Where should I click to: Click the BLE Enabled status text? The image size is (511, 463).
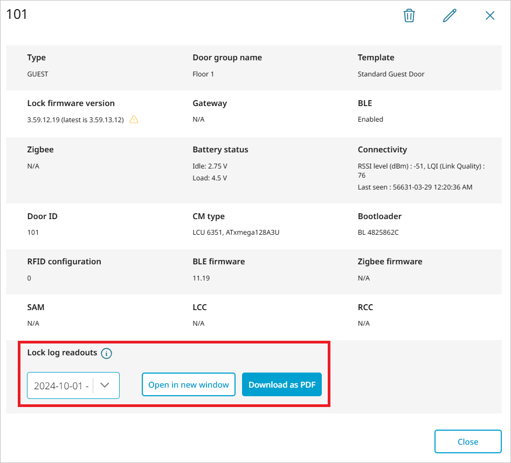click(x=370, y=120)
